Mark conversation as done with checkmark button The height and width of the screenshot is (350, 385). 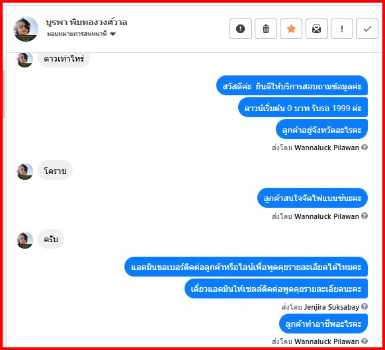(x=367, y=28)
